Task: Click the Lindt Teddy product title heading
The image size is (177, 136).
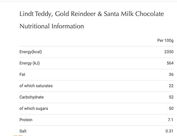Action: tap(92, 14)
